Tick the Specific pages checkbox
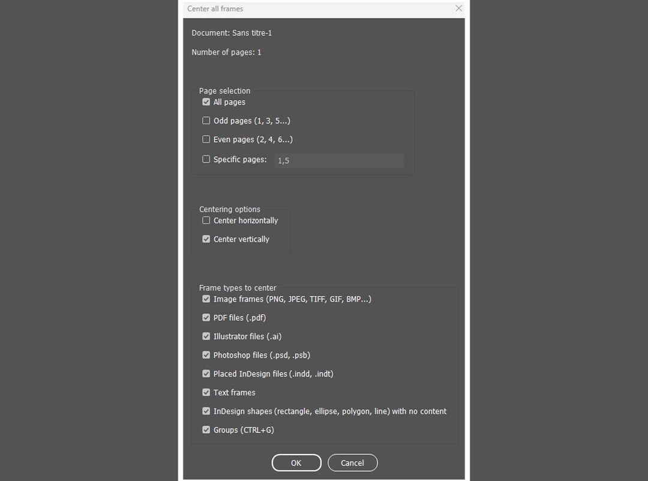Image resolution: width=648 pixels, height=481 pixels. [206, 159]
